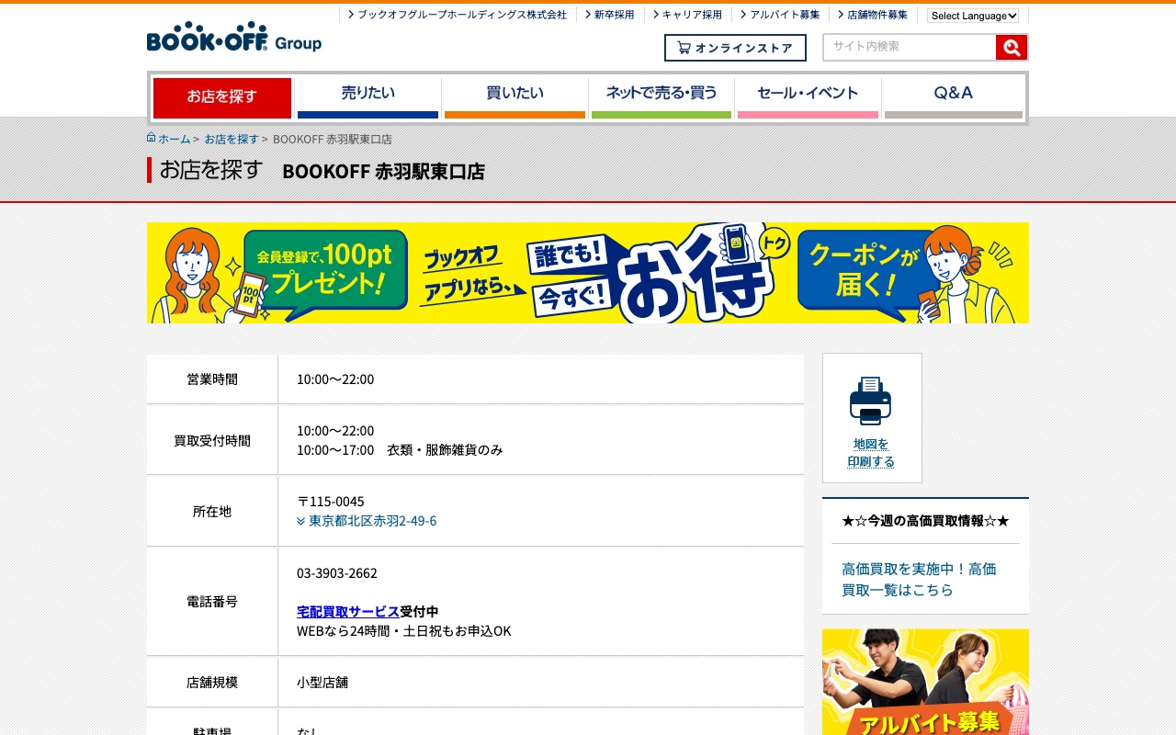
Task: Click the BOOK-OFF Group logo
Action: pyautogui.click(x=234, y=37)
